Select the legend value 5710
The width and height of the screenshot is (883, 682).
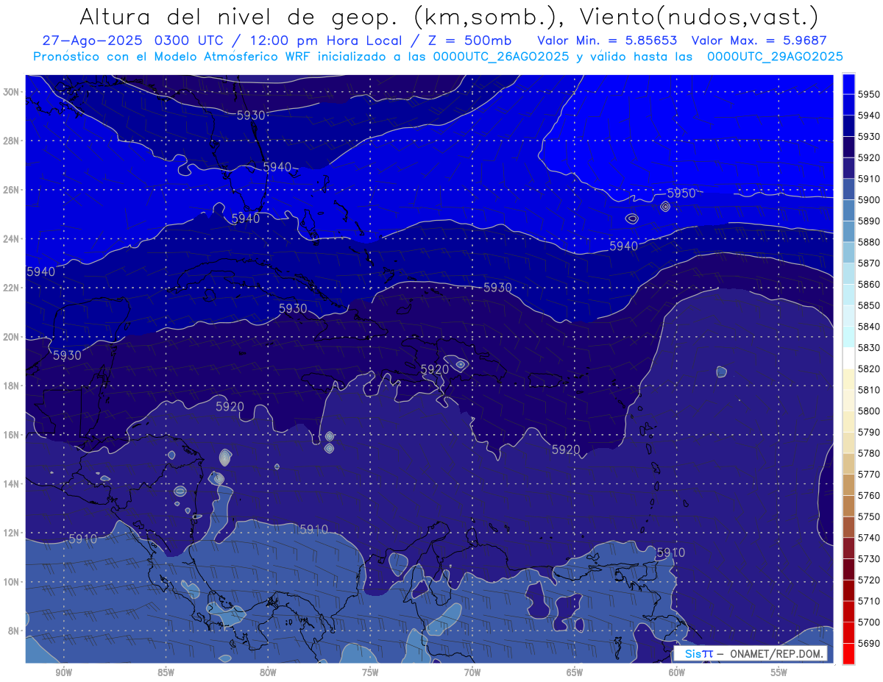pos(869,600)
